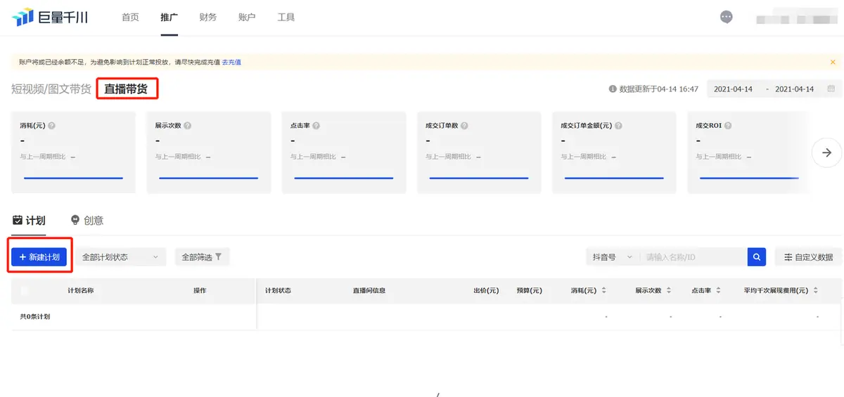
Task: Select 推广 in top navigation
Action: pos(169,18)
